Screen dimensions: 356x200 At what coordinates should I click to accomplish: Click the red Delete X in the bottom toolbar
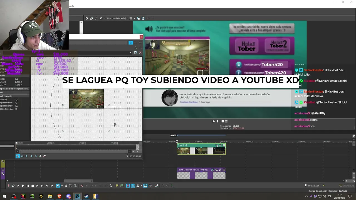[81, 186]
